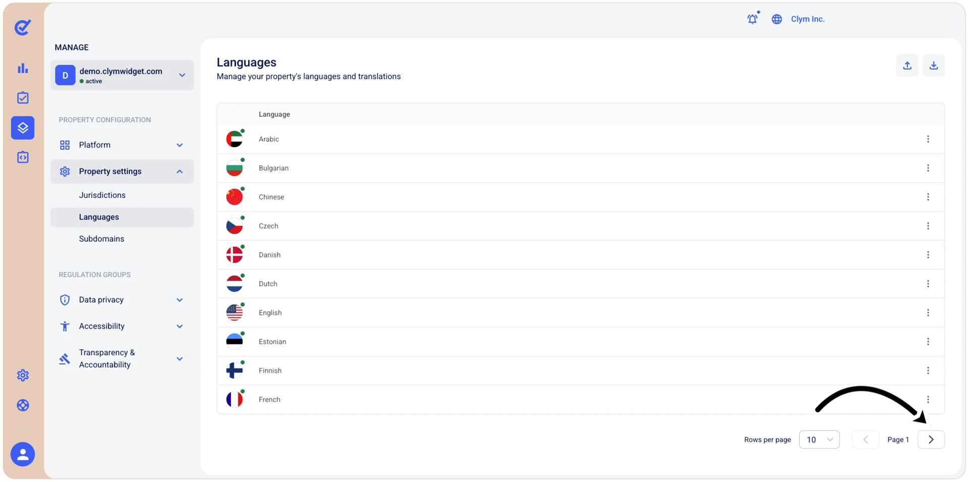Open the Bulgarian row options menu
968x482 pixels.
tap(928, 168)
